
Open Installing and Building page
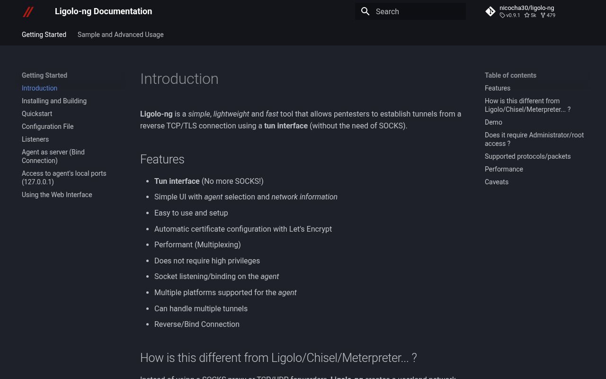[54, 101]
